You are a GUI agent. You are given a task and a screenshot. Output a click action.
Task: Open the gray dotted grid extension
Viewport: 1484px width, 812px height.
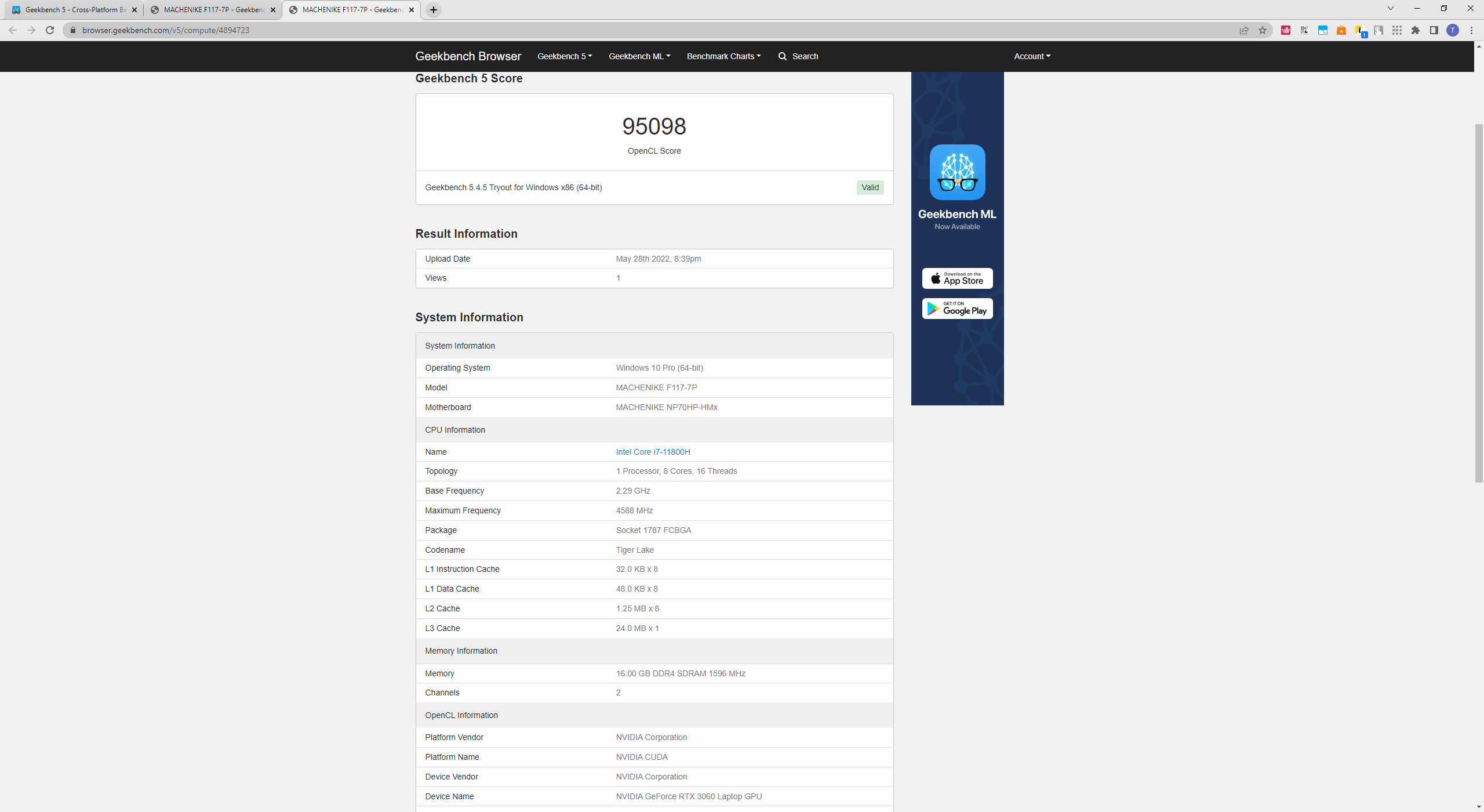pyautogui.click(x=1397, y=30)
